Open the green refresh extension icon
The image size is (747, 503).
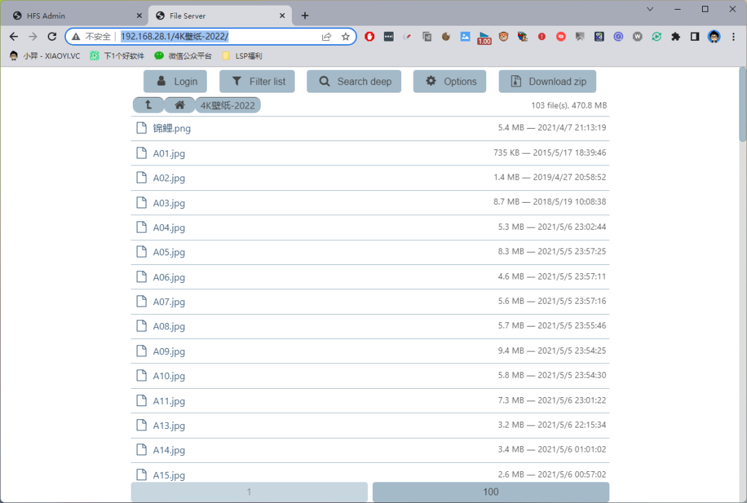[x=656, y=37]
